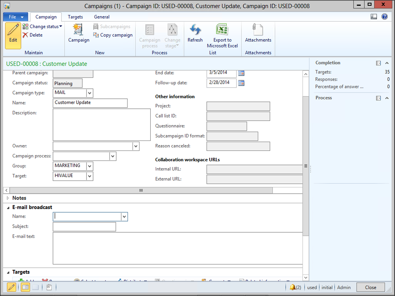The width and height of the screenshot is (395, 296).
Task: Click Copy campaign in the ribbon
Action: [113, 35]
